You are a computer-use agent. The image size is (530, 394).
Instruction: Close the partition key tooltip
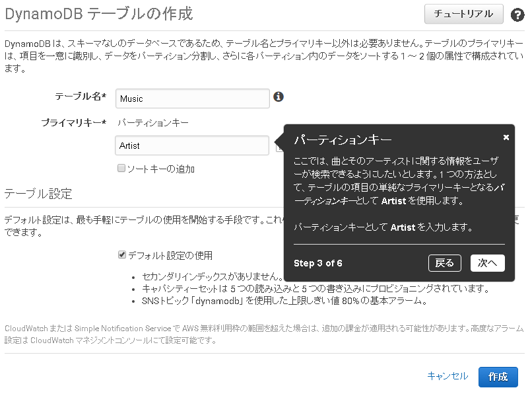click(506, 138)
